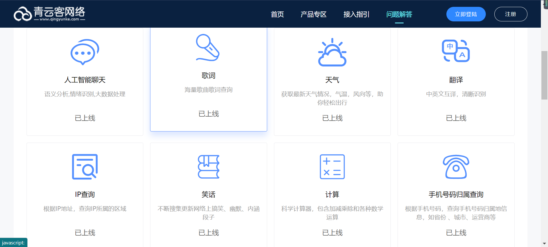The height and width of the screenshot is (247, 548).
Task: Click 中英文互译，清晰识别 description
Action: [456, 94]
